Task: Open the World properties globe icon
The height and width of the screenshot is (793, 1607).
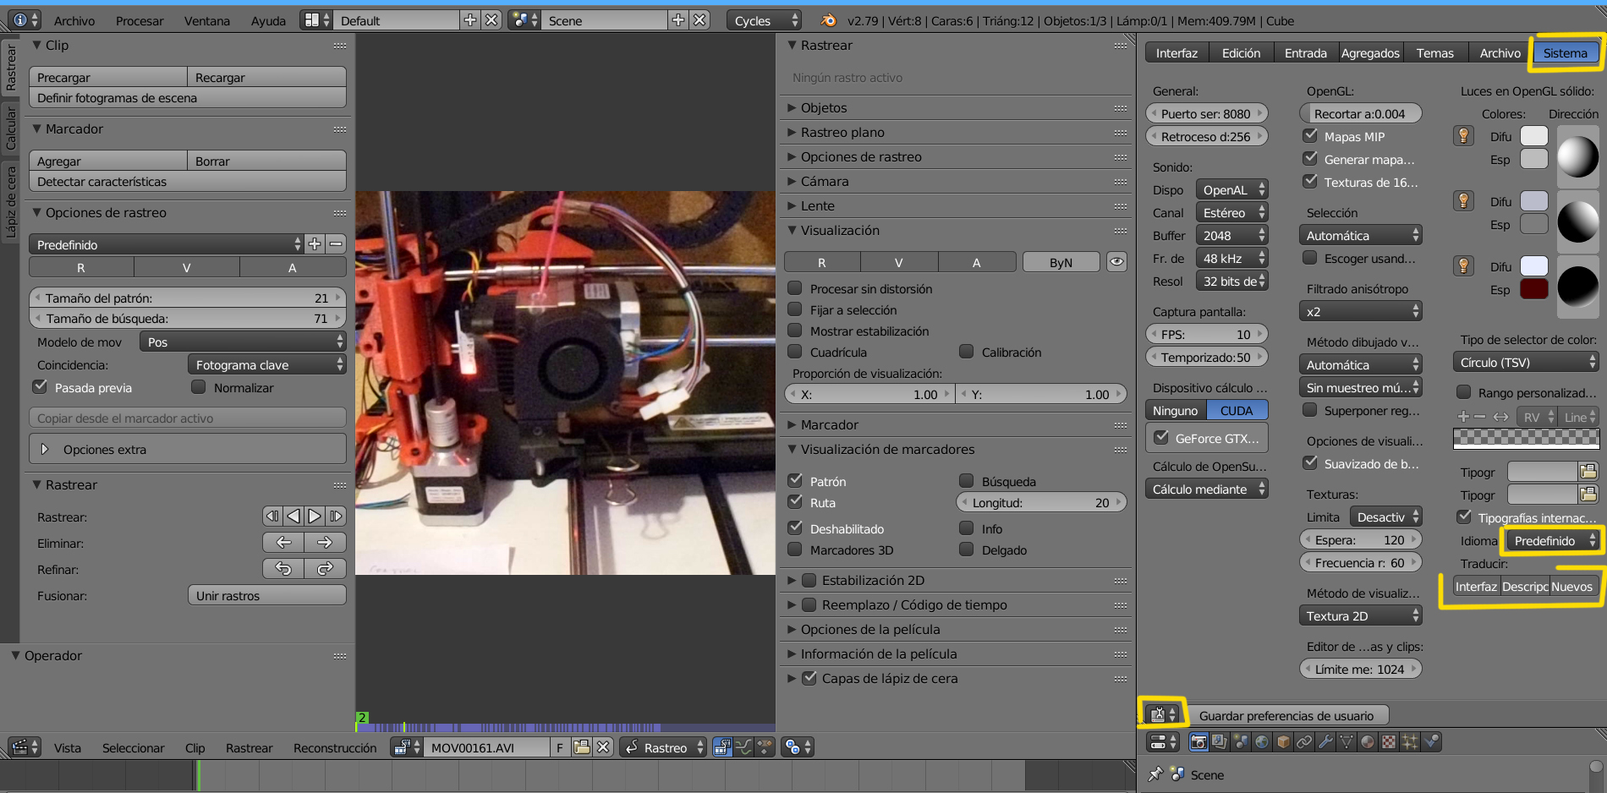Action: coord(1262,742)
